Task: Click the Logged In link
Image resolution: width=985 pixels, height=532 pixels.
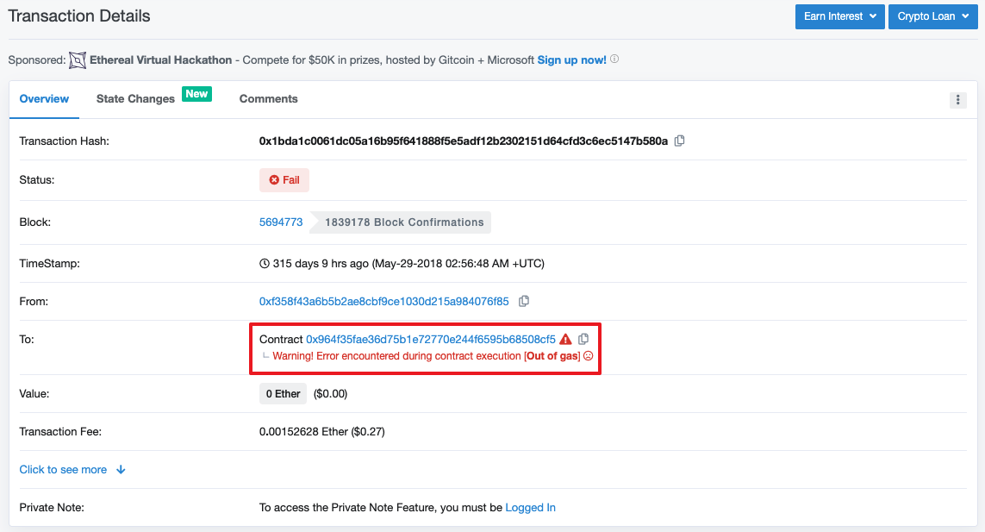Action: pyautogui.click(x=530, y=508)
